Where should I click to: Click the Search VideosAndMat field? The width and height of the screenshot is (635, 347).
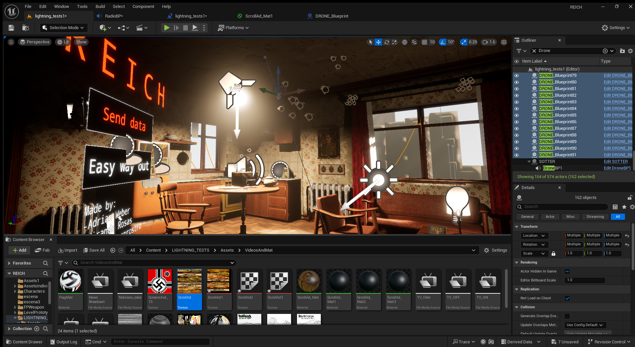point(154,263)
